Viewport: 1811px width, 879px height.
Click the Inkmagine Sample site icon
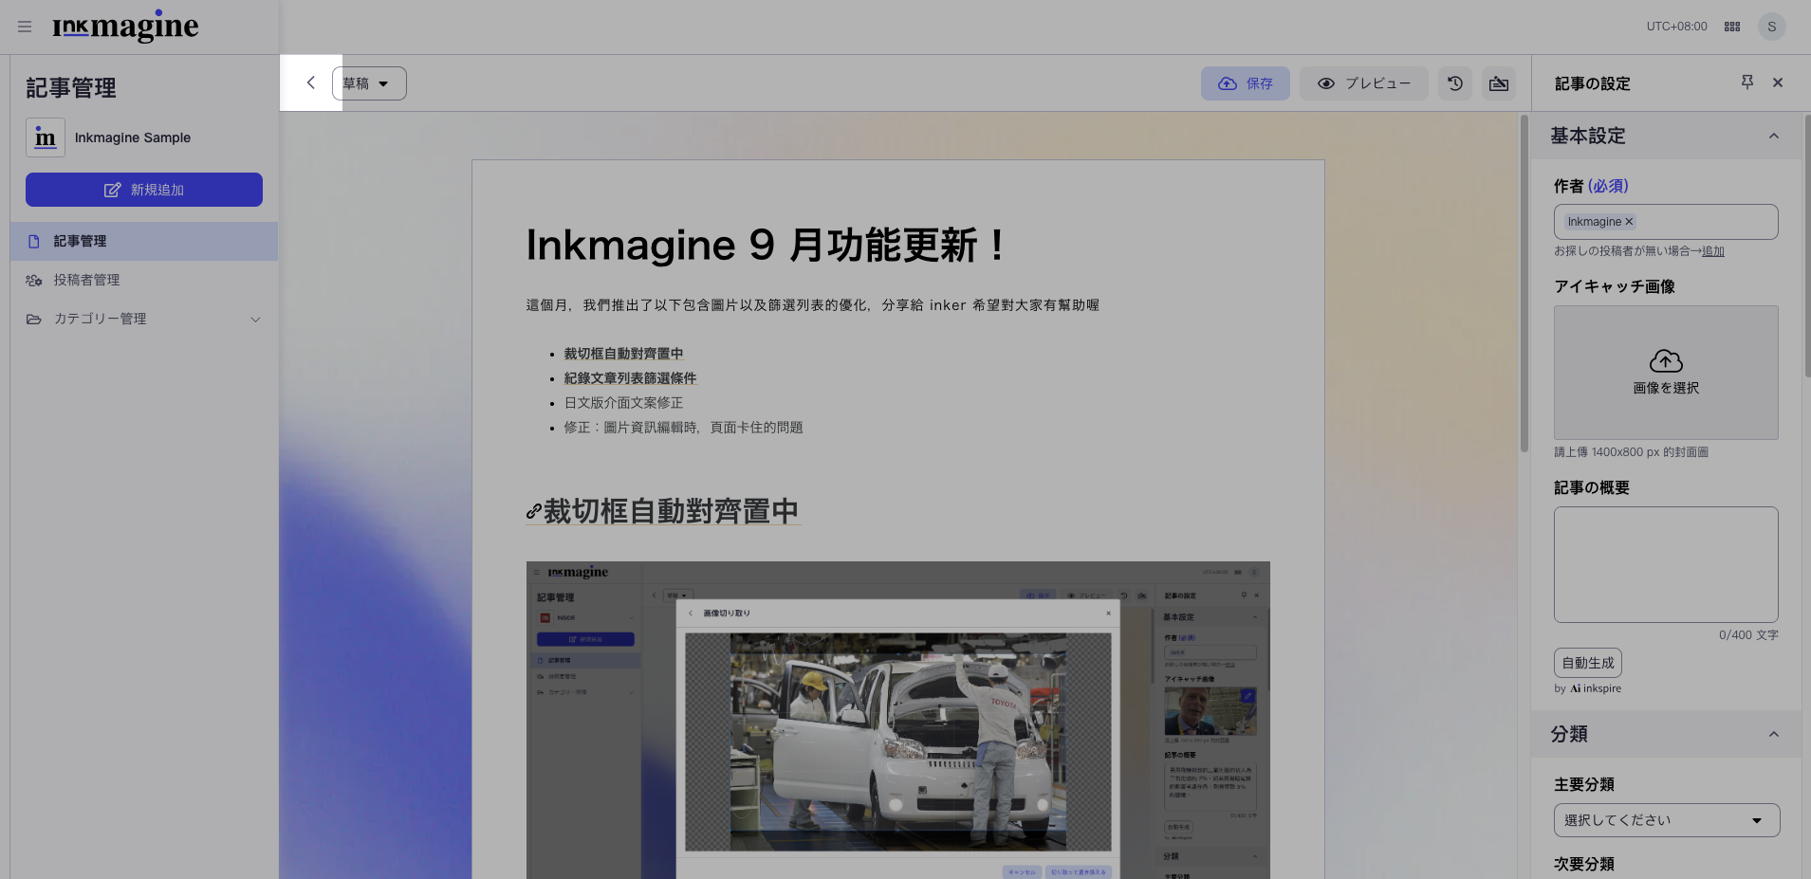click(46, 137)
